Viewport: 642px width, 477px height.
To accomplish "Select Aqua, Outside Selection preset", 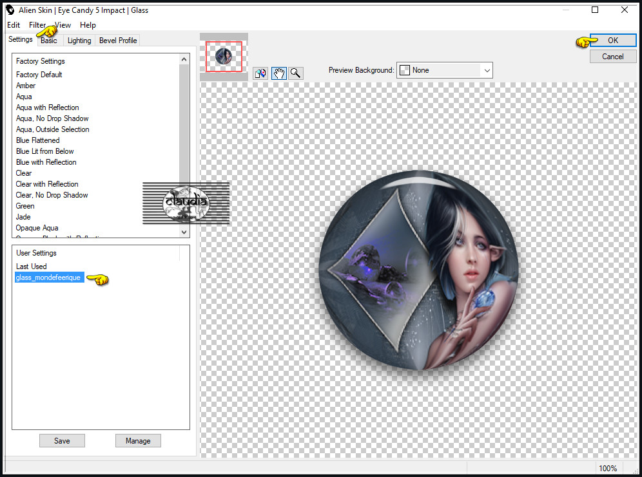I will [x=52, y=129].
